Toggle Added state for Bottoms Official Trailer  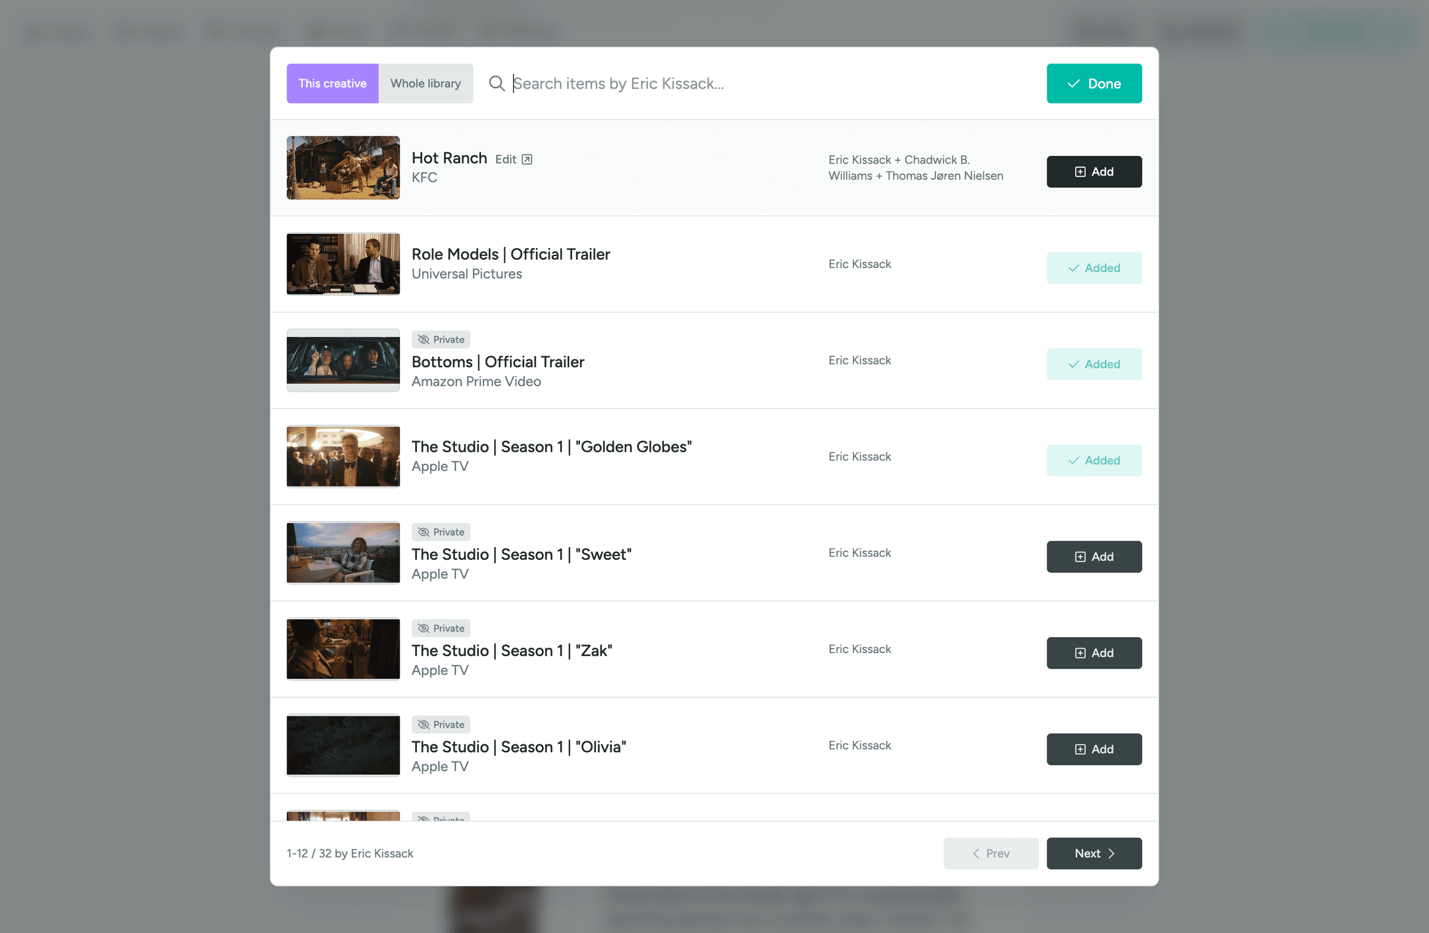(1094, 364)
